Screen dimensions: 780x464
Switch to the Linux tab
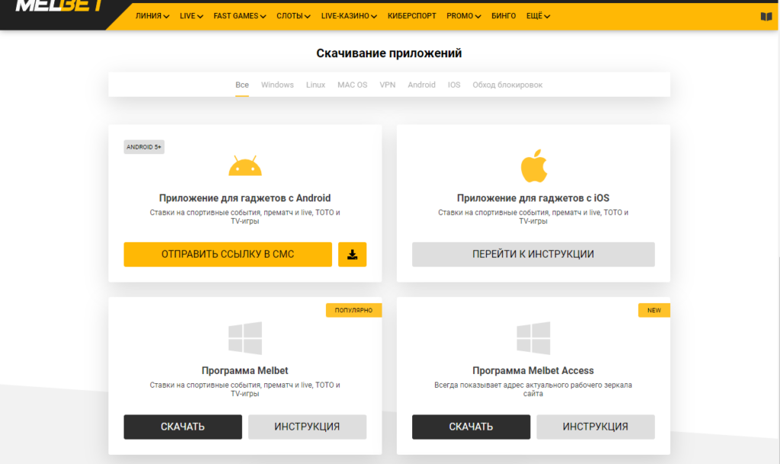pos(315,85)
